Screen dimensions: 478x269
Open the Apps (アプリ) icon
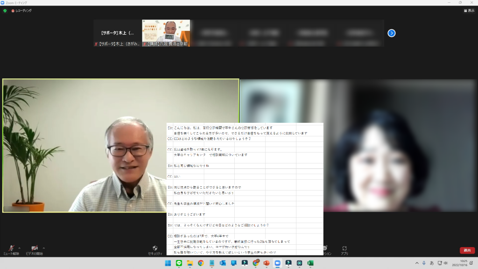tap(344, 250)
